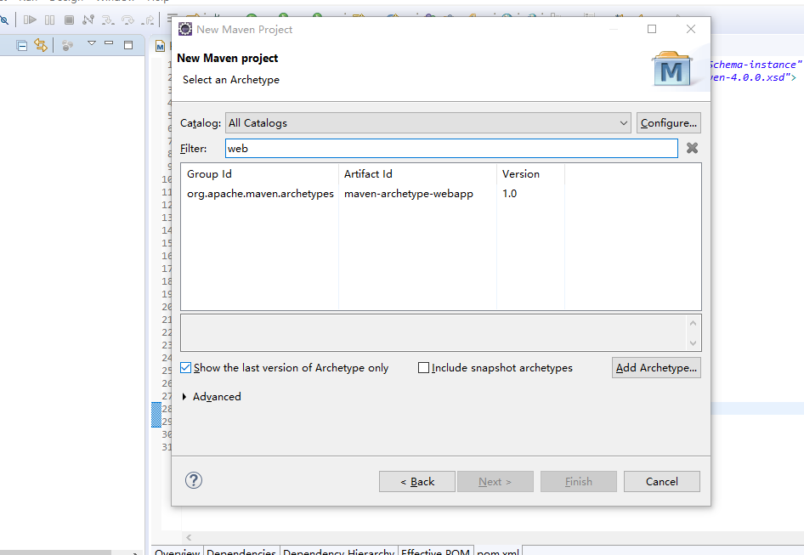Click the Configure... button

click(x=669, y=123)
